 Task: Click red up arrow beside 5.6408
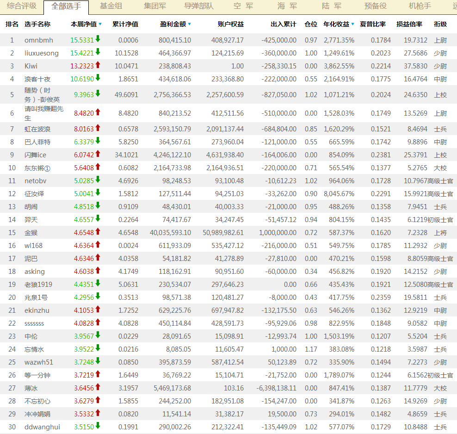[x=98, y=167]
